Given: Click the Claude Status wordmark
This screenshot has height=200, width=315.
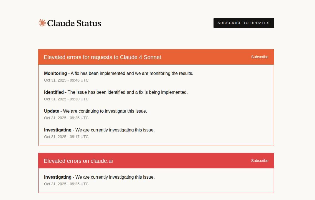Looking at the screenshot, I should click(x=74, y=23).
